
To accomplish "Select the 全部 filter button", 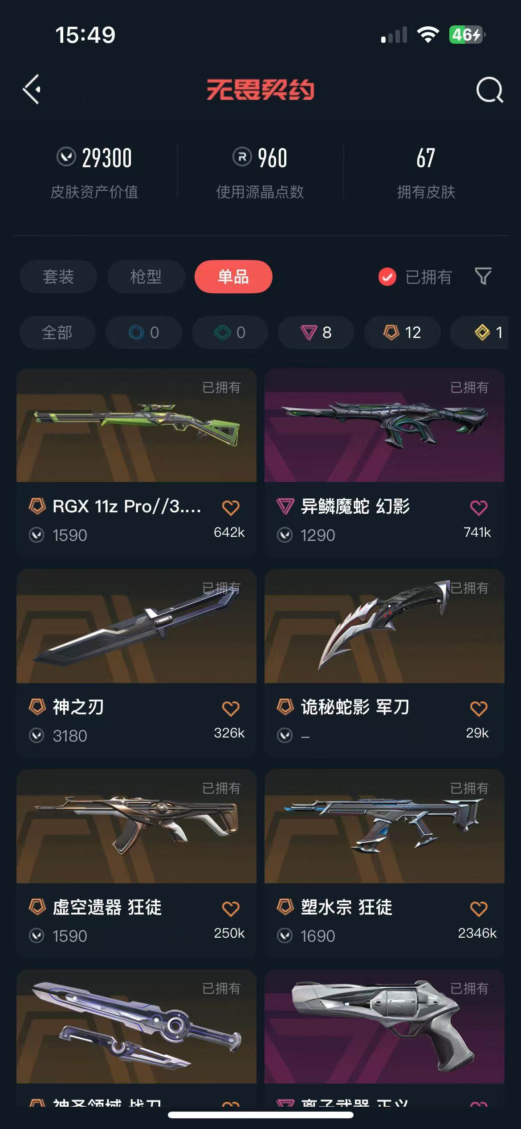I will 57,332.
